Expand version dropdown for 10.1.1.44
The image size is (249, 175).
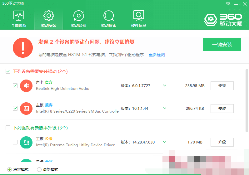[x=165, y=109]
